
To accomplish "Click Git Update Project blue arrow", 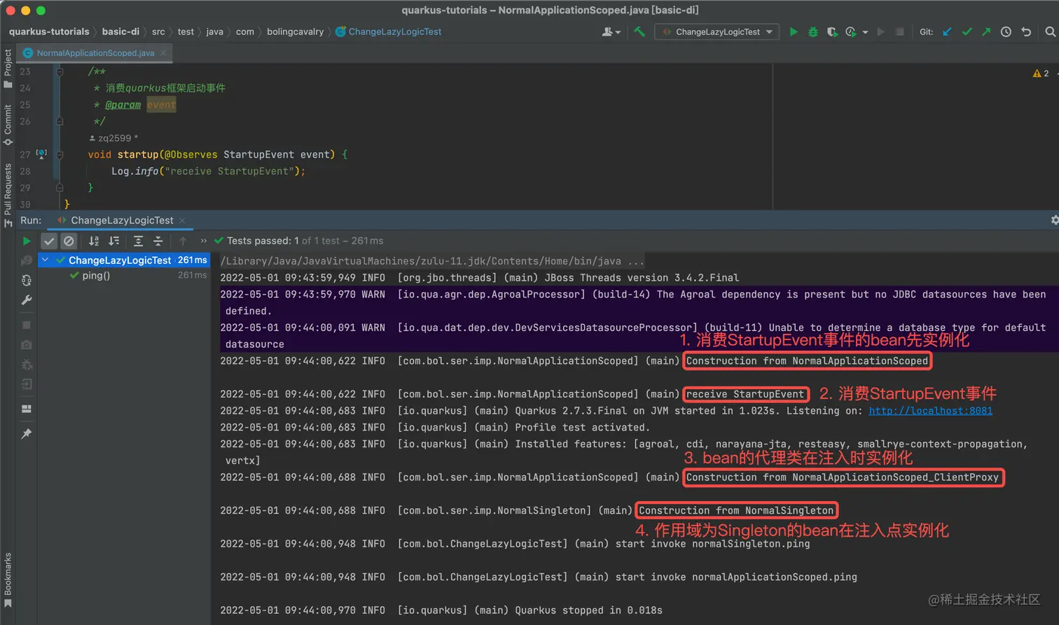I will [x=947, y=31].
